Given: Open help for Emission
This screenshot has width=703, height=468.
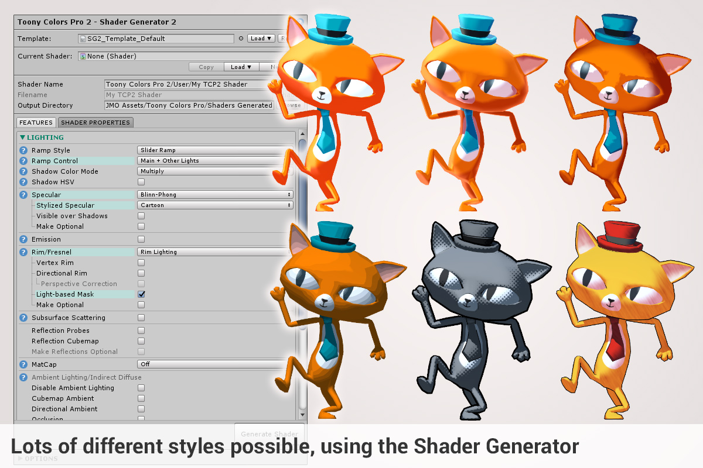Looking at the screenshot, I should [x=23, y=239].
